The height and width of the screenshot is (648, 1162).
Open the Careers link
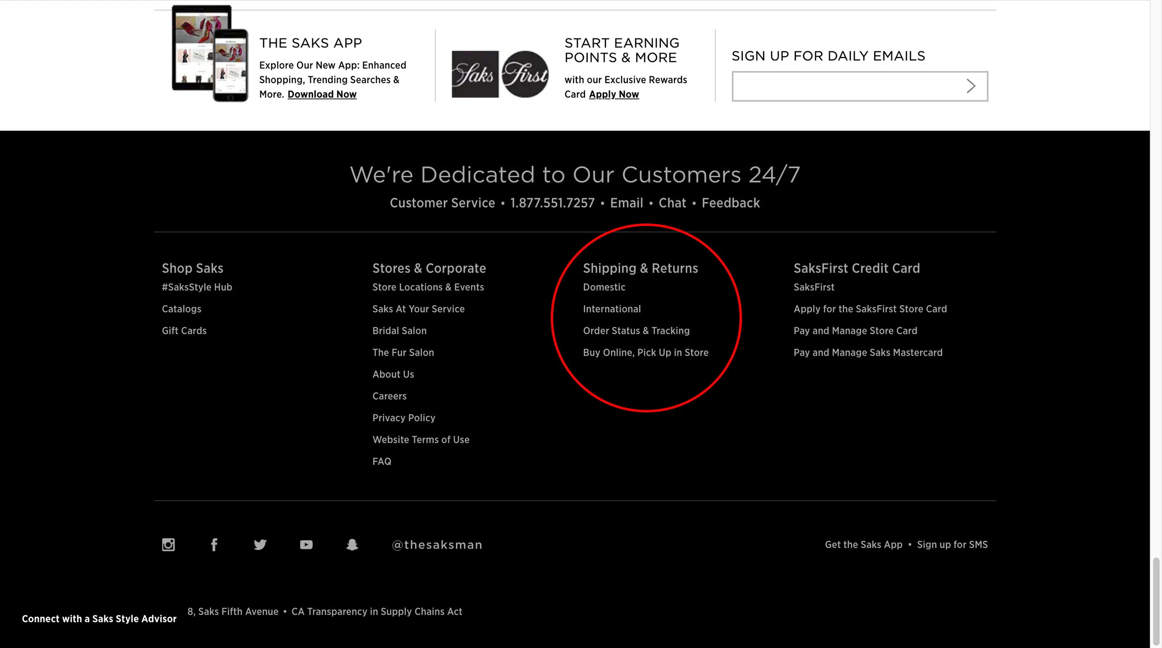click(x=389, y=397)
